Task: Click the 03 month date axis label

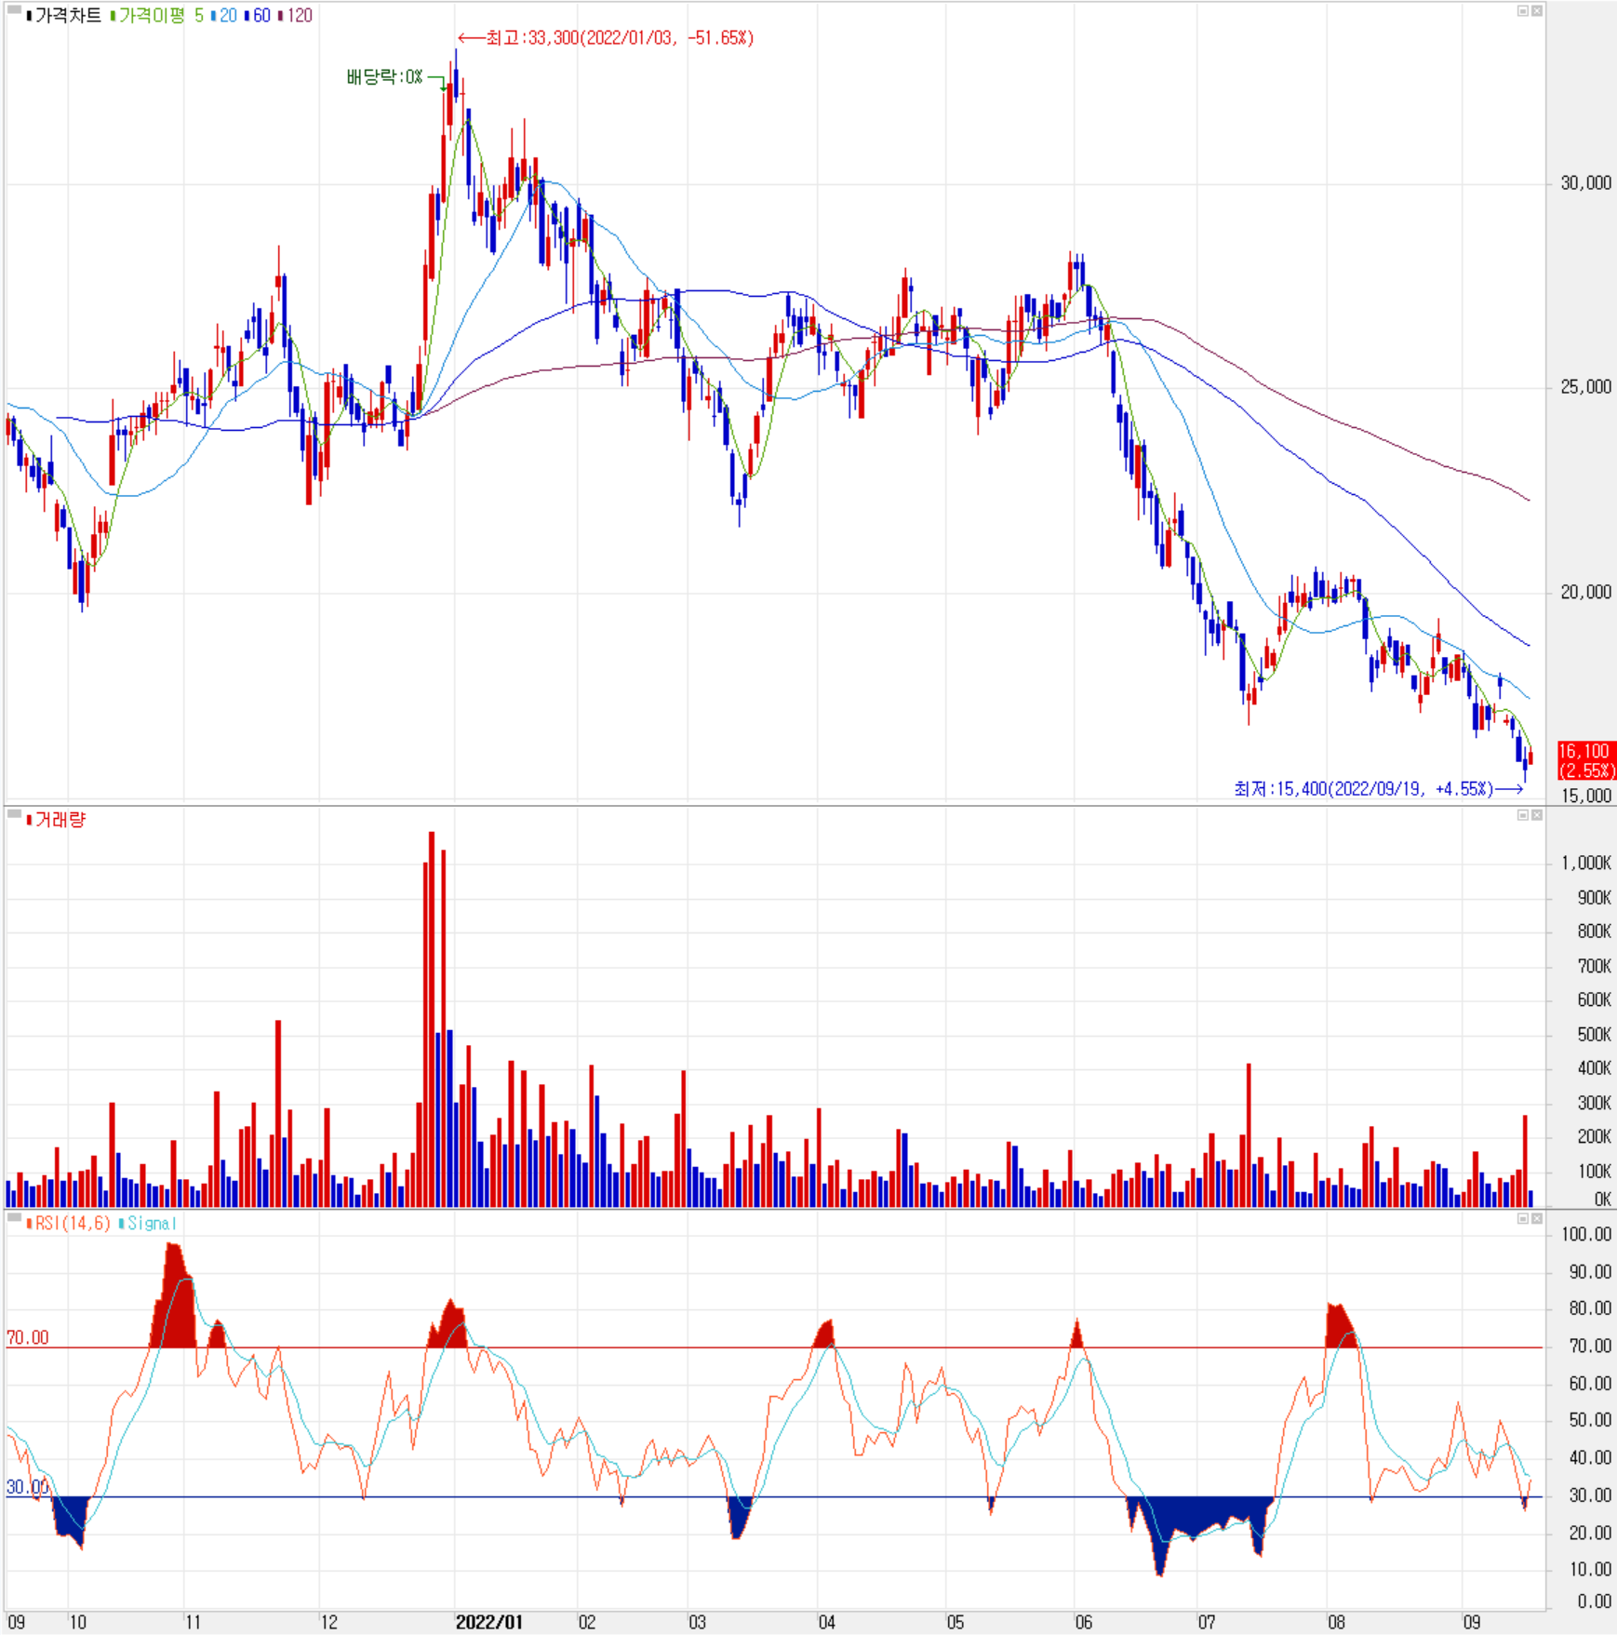Action: pyautogui.click(x=697, y=1622)
